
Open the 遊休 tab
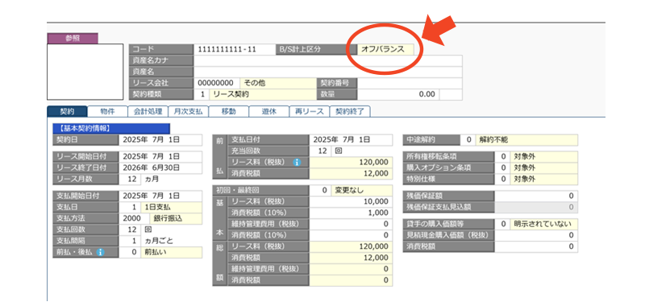click(268, 111)
